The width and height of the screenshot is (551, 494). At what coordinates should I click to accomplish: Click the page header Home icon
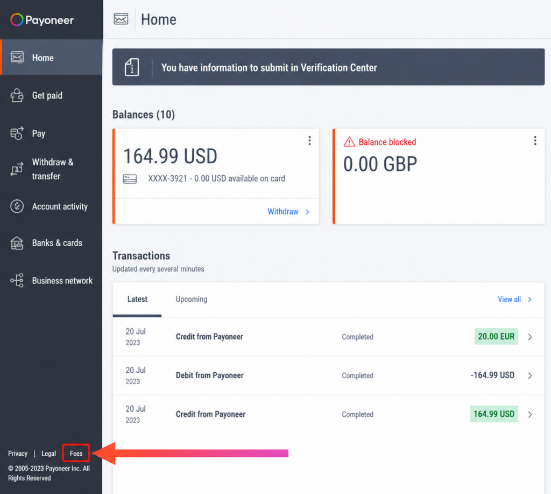[121, 19]
